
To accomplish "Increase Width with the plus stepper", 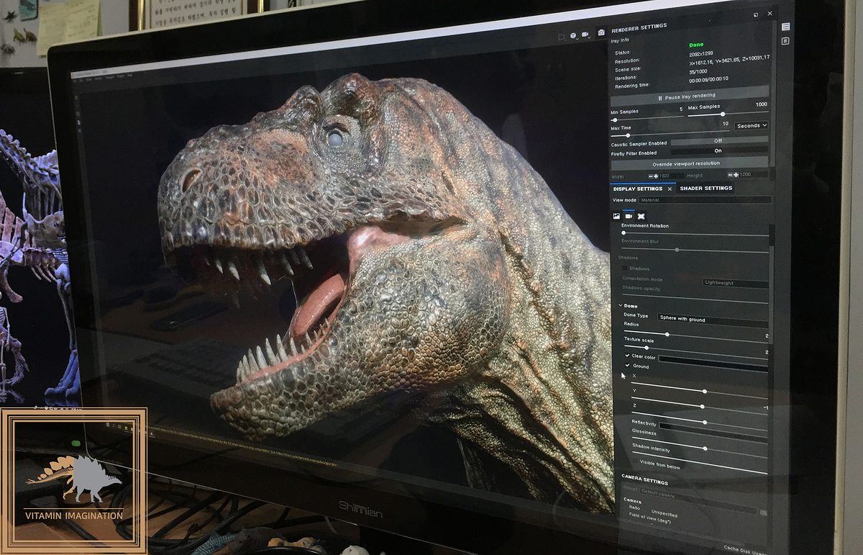I will click(657, 176).
